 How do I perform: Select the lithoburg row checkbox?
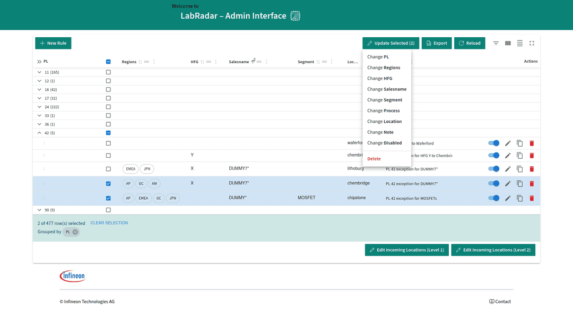click(108, 169)
